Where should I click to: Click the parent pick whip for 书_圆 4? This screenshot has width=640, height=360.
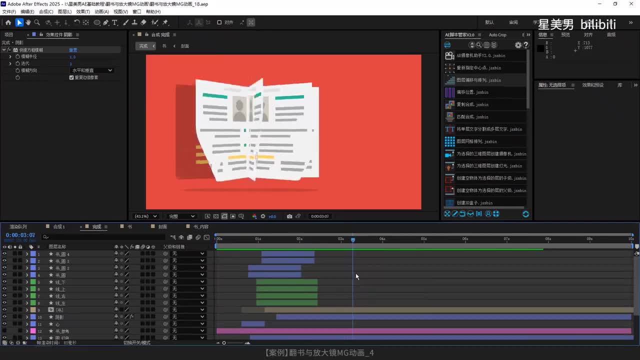(165, 254)
